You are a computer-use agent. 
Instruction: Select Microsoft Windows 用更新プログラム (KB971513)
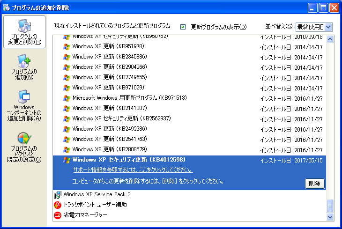click(189, 98)
